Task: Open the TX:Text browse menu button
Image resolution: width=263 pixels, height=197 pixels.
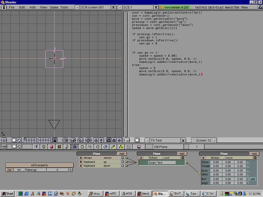Action: pyautogui.click(x=147, y=141)
